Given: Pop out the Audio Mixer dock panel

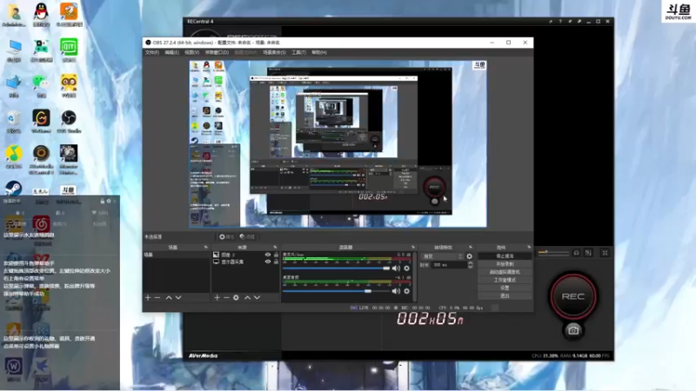Looking at the screenshot, I should pyautogui.click(x=412, y=247).
